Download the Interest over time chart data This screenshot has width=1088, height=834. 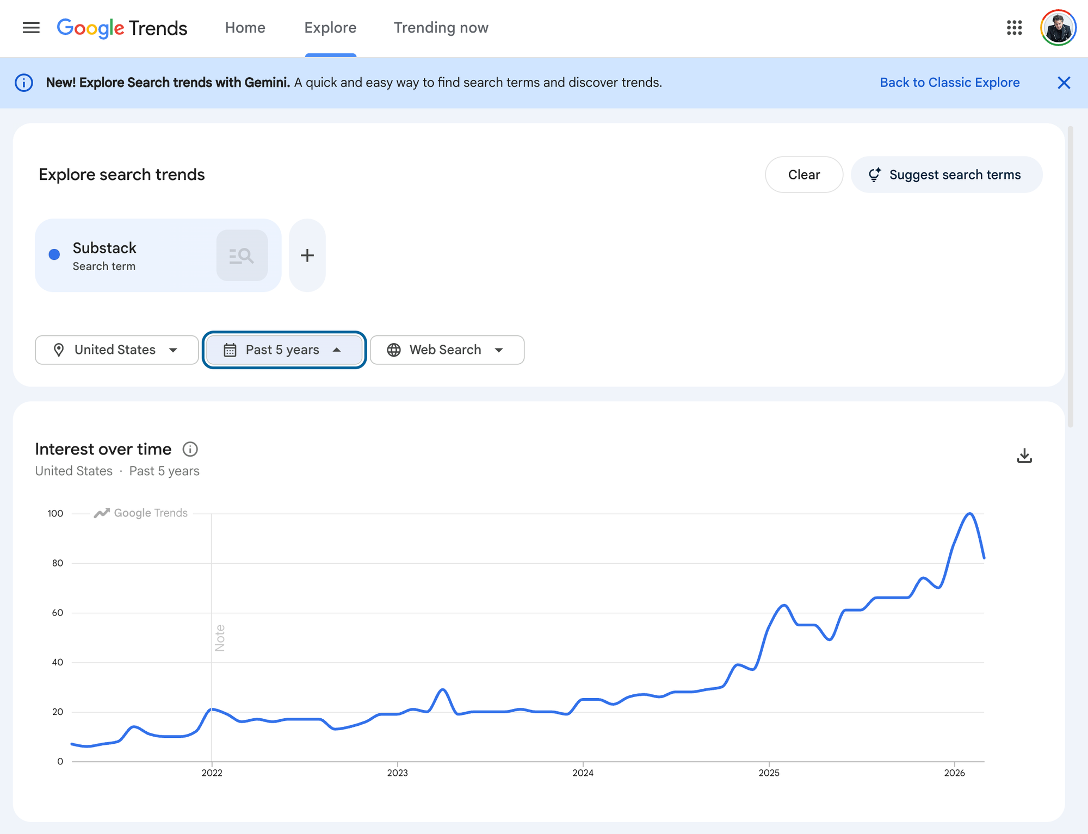click(x=1024, y=456)
